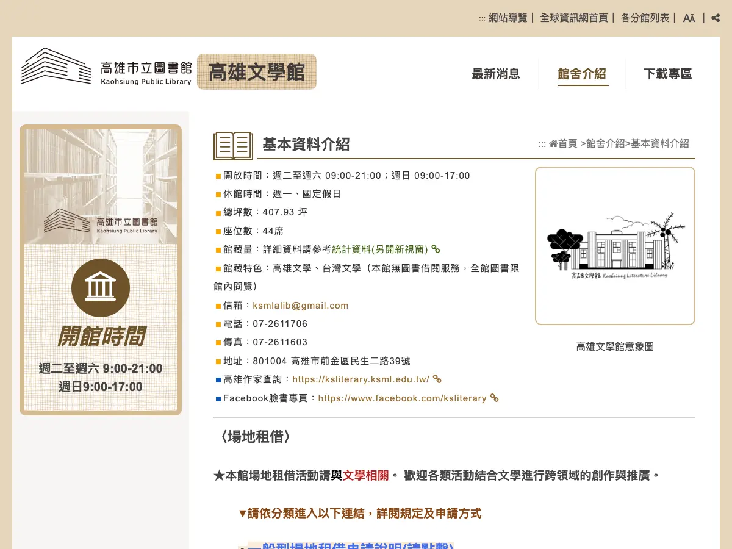Image resolution: width=732 pixels, height=549 pixels.
Task: Click the 高雄文學館 title banner
Action: (x=257, y=72)
